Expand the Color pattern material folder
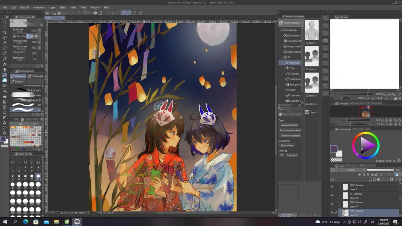The height and width of the screenshot is (226, 402). coord(283,35)
